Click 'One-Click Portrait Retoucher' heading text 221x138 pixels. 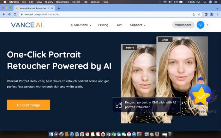click(59, 60)
